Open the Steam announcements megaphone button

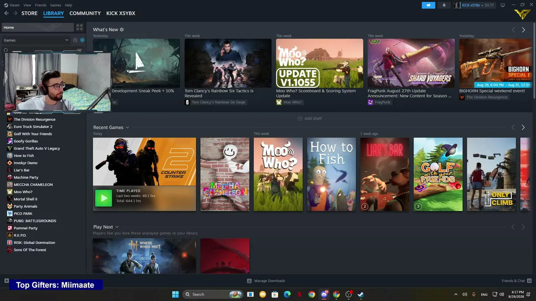pos(428,5)
